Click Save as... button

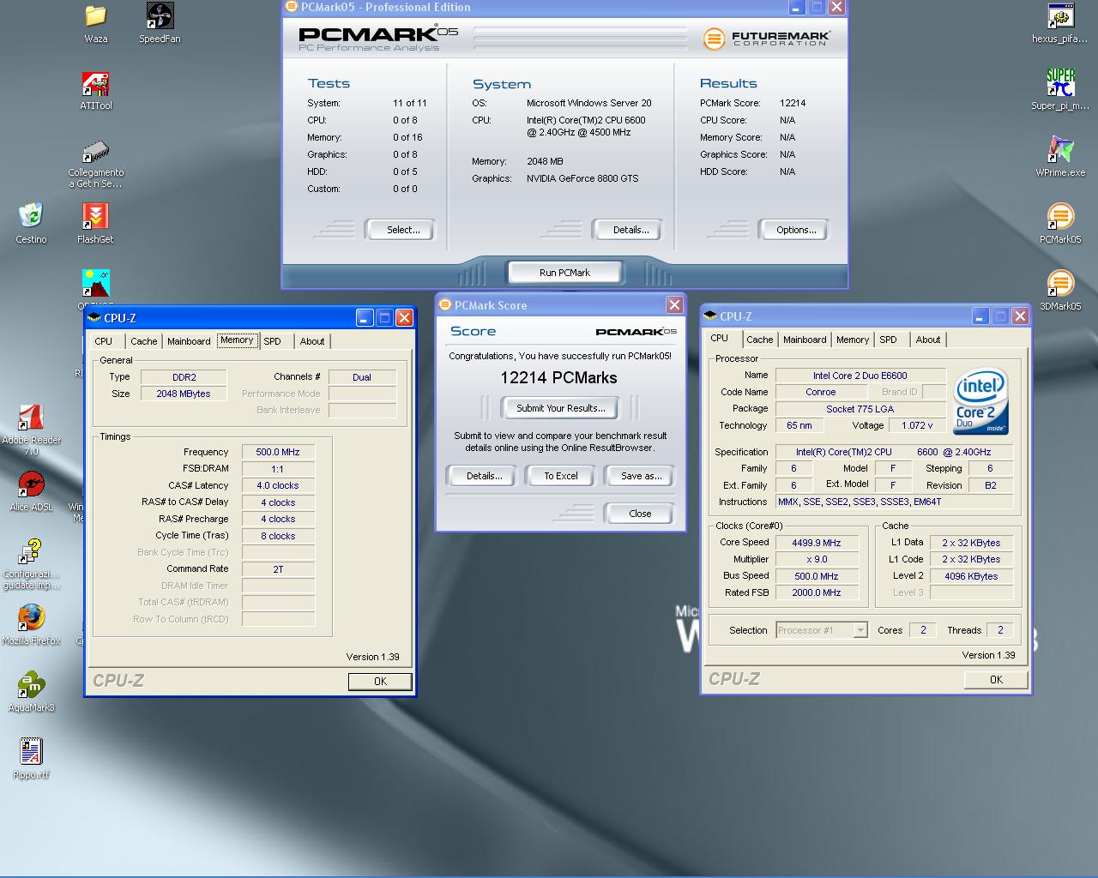(x=641, y=476)
